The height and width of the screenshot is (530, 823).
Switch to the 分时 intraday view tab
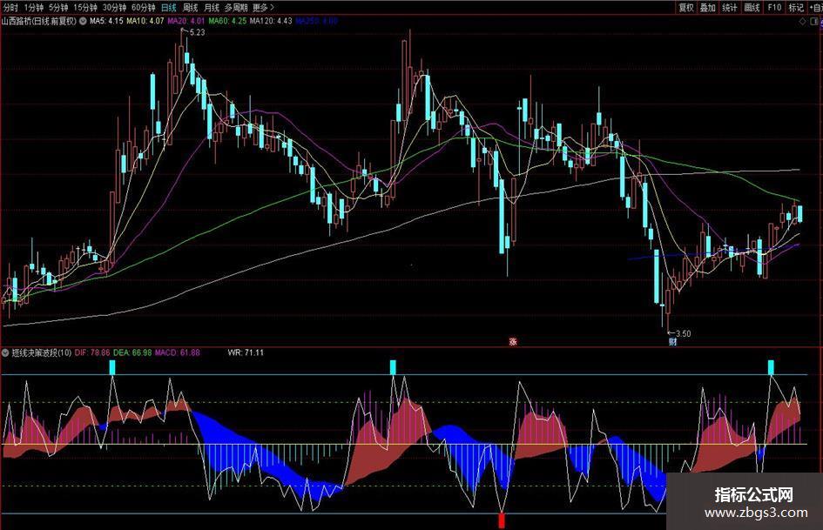coord(10,7)
